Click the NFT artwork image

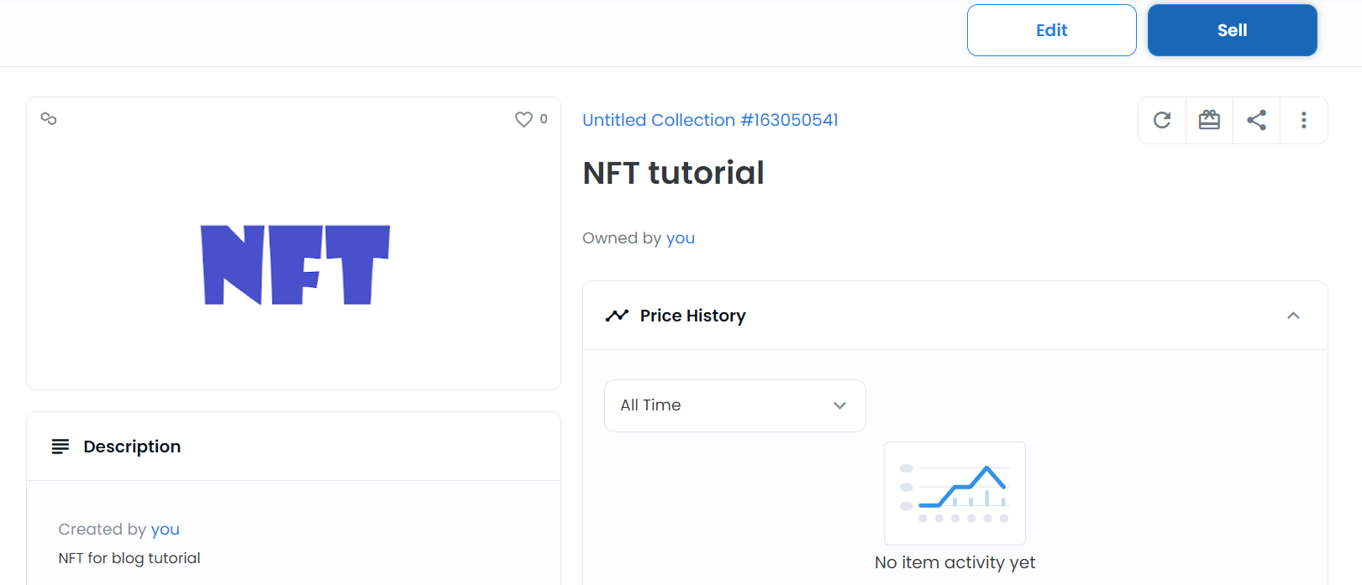(295, 264)
